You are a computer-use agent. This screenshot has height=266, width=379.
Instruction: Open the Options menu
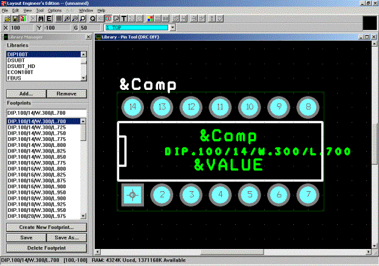(55, 11)
